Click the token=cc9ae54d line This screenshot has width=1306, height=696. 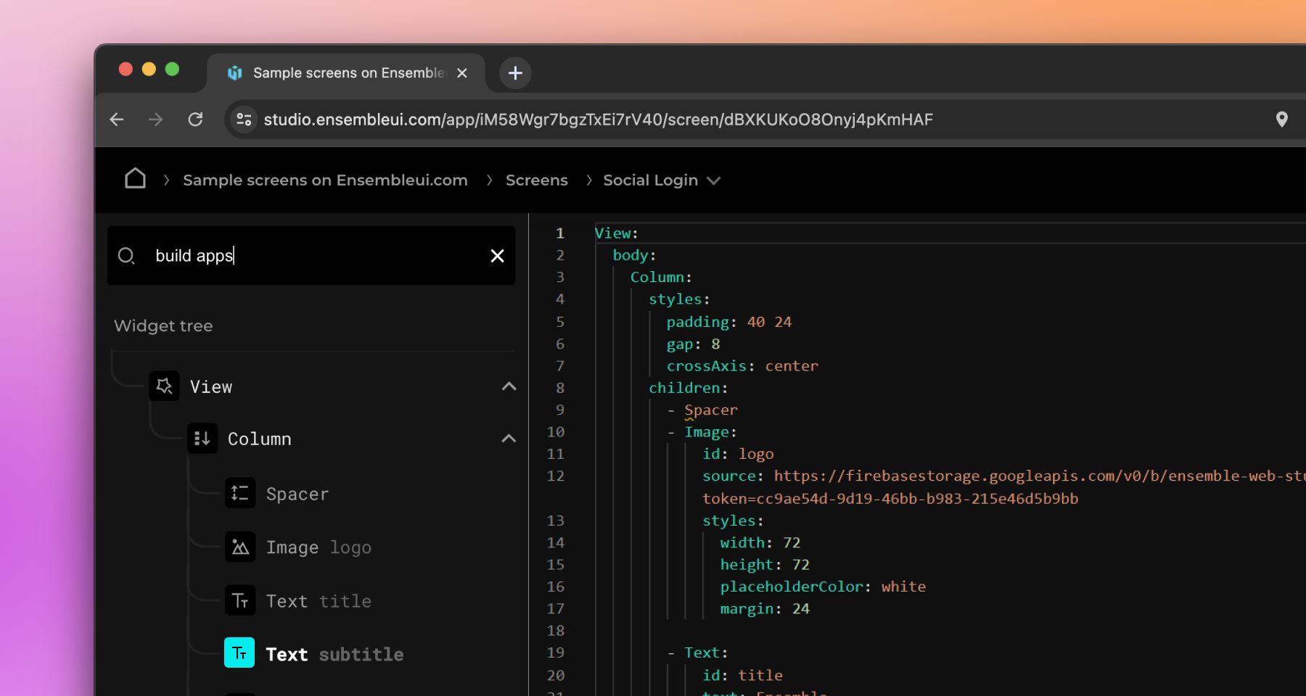(890, 498)
